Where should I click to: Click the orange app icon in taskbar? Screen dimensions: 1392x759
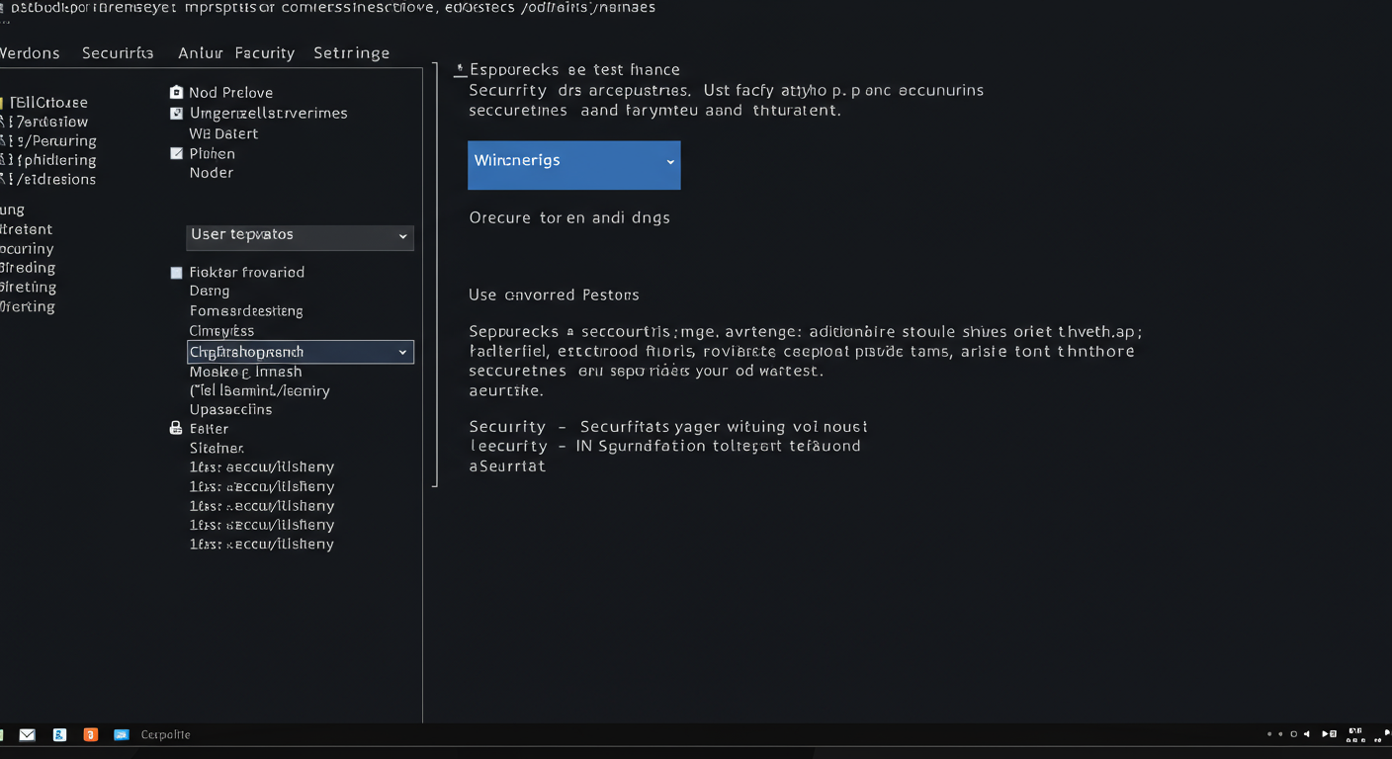click(x=90, y=734)
